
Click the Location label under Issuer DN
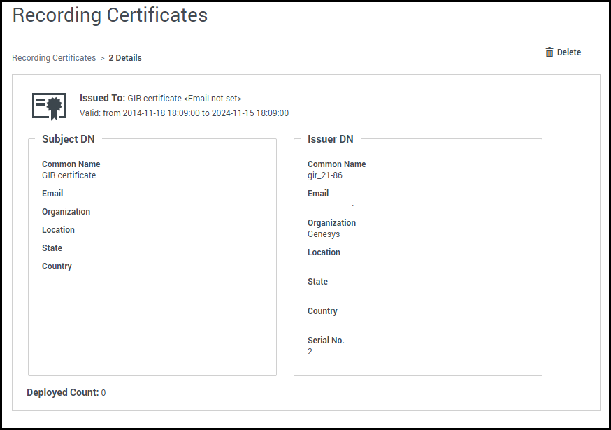[324, 252]
